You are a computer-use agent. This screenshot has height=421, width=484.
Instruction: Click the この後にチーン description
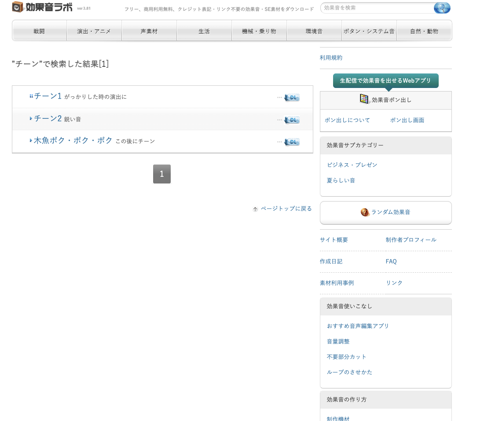click(x=135, y=141)
